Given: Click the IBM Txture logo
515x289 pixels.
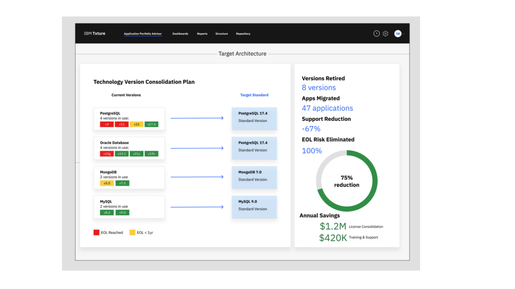Looking at the screenshot, I should [x=95, y=34].
